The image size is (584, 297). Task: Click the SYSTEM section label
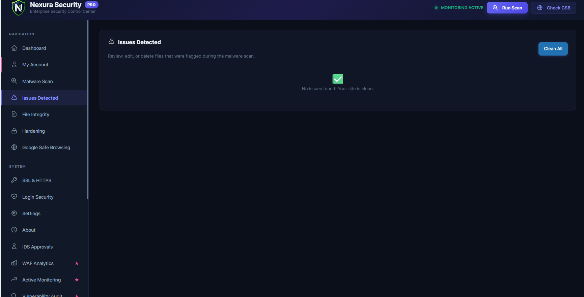point(18,167)
